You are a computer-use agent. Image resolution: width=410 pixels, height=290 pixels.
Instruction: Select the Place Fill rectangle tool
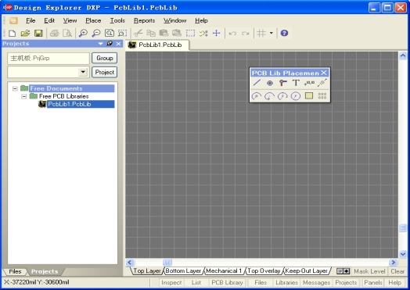pos(309,96)
